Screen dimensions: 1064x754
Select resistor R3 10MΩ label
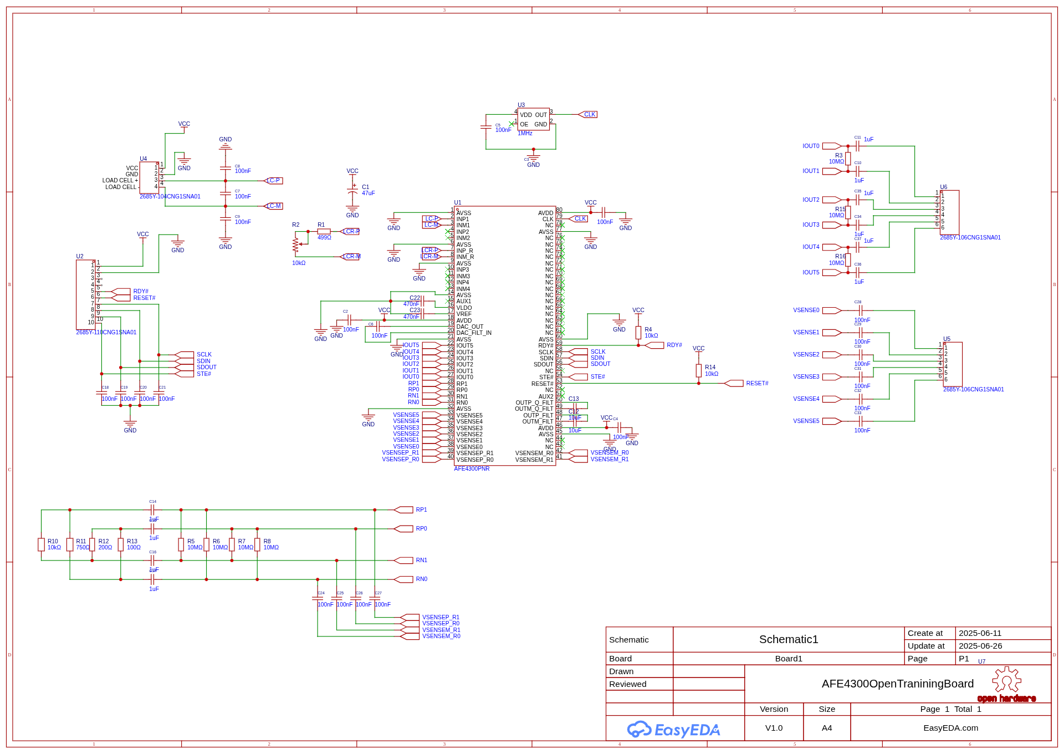pyautogui.click(x=836, y=162)
